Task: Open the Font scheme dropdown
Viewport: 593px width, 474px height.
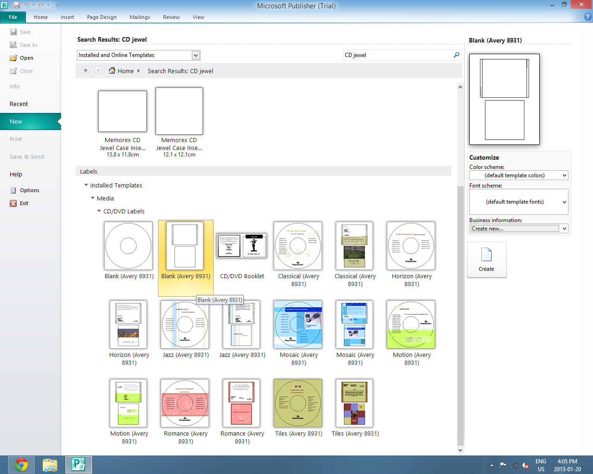Action: pos(563,202)
